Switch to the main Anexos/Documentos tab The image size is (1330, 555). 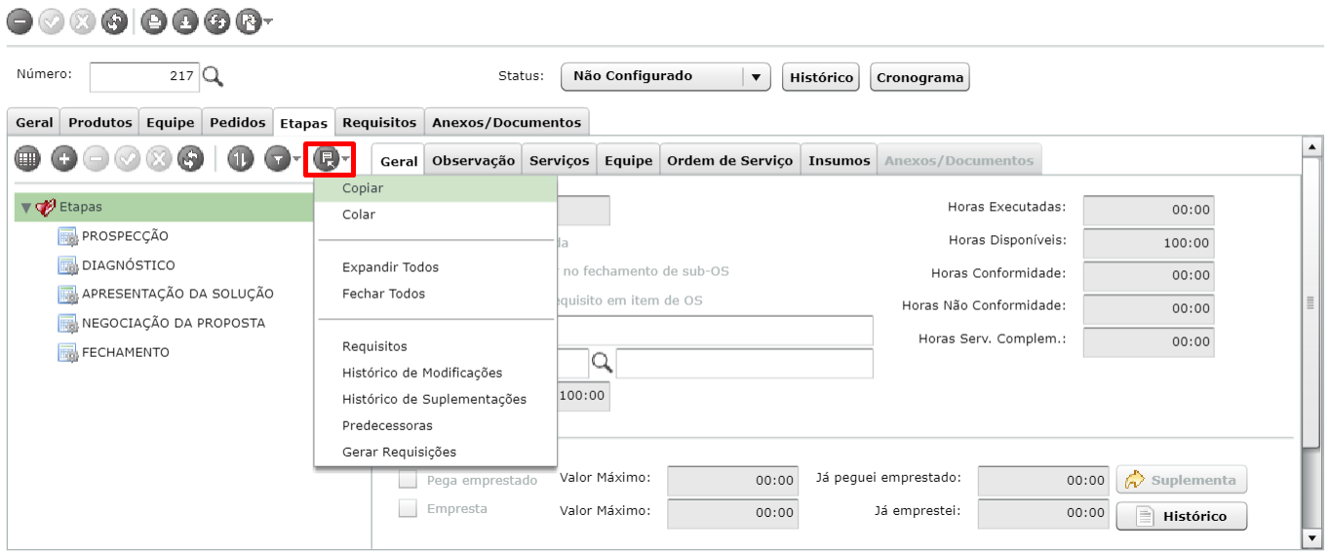[506, 122]
